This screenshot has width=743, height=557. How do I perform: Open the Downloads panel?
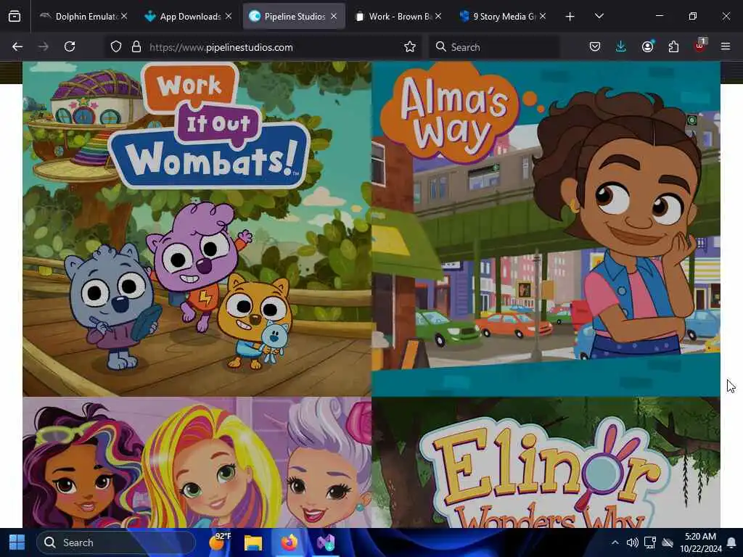coord(621,47)
